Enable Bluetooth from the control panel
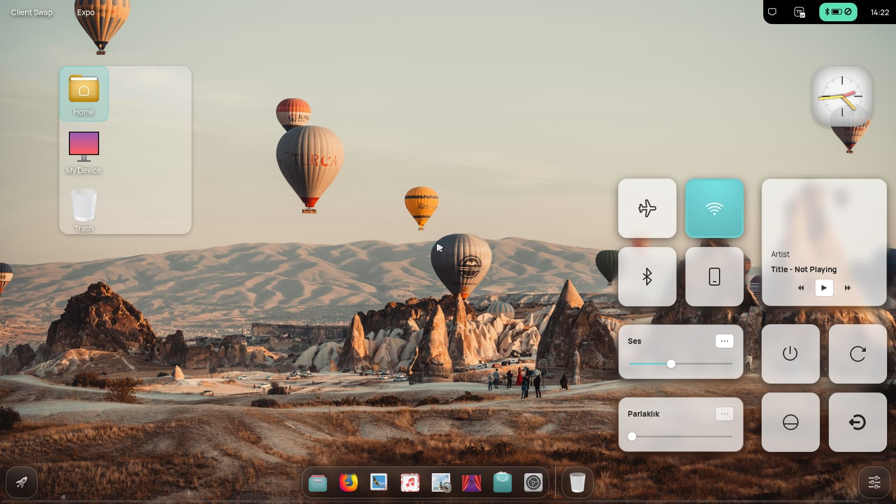This screenshot has height=504, width=896. [647, 277]
